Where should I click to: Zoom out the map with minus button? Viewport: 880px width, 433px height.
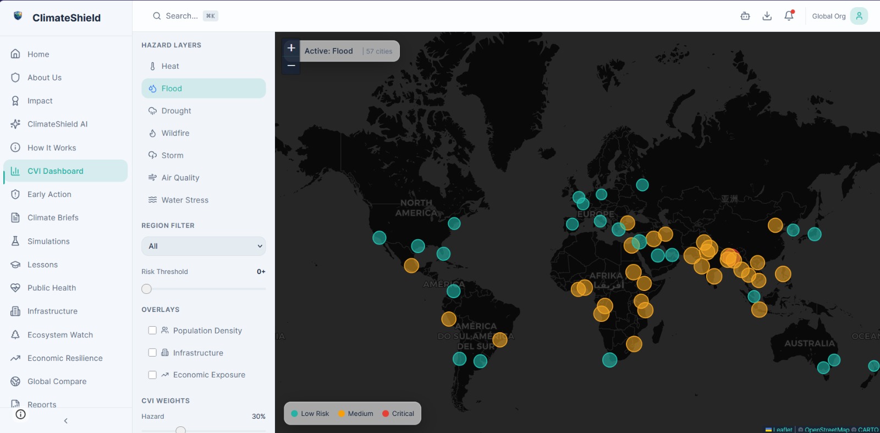[x=291, y=65]
